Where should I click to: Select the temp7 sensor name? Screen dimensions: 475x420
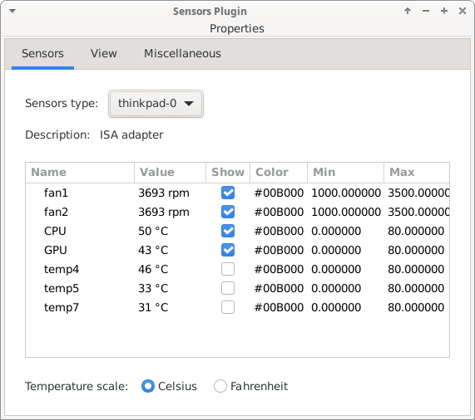62,307
